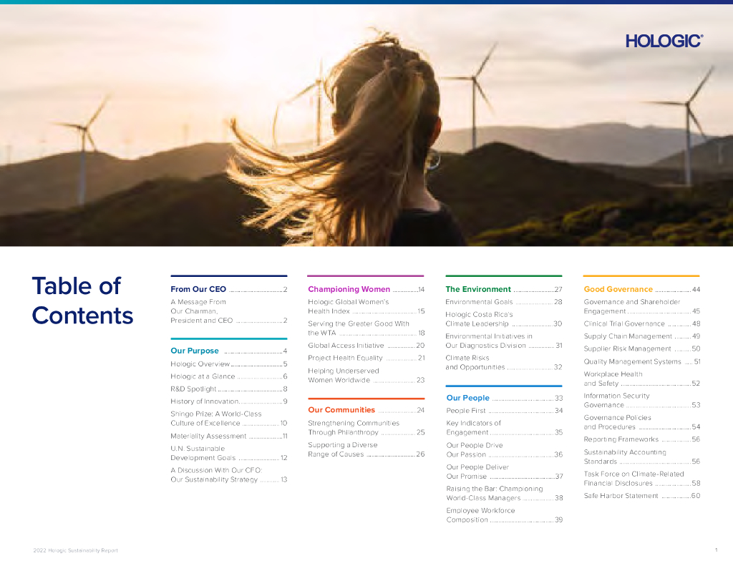Go to Quality Management Systems
This screenshot has width=733, height=566.
click(x=642, y=362)
